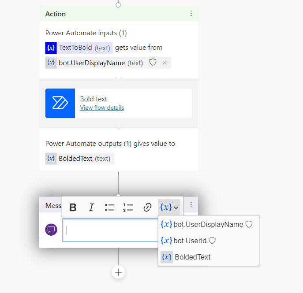The width and height of the screenshot is (303, 293).
Task: Open View flow details link
Action: click(102, 108)
